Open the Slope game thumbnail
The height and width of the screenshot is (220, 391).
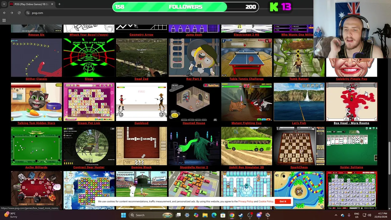[x=89, y=57]
